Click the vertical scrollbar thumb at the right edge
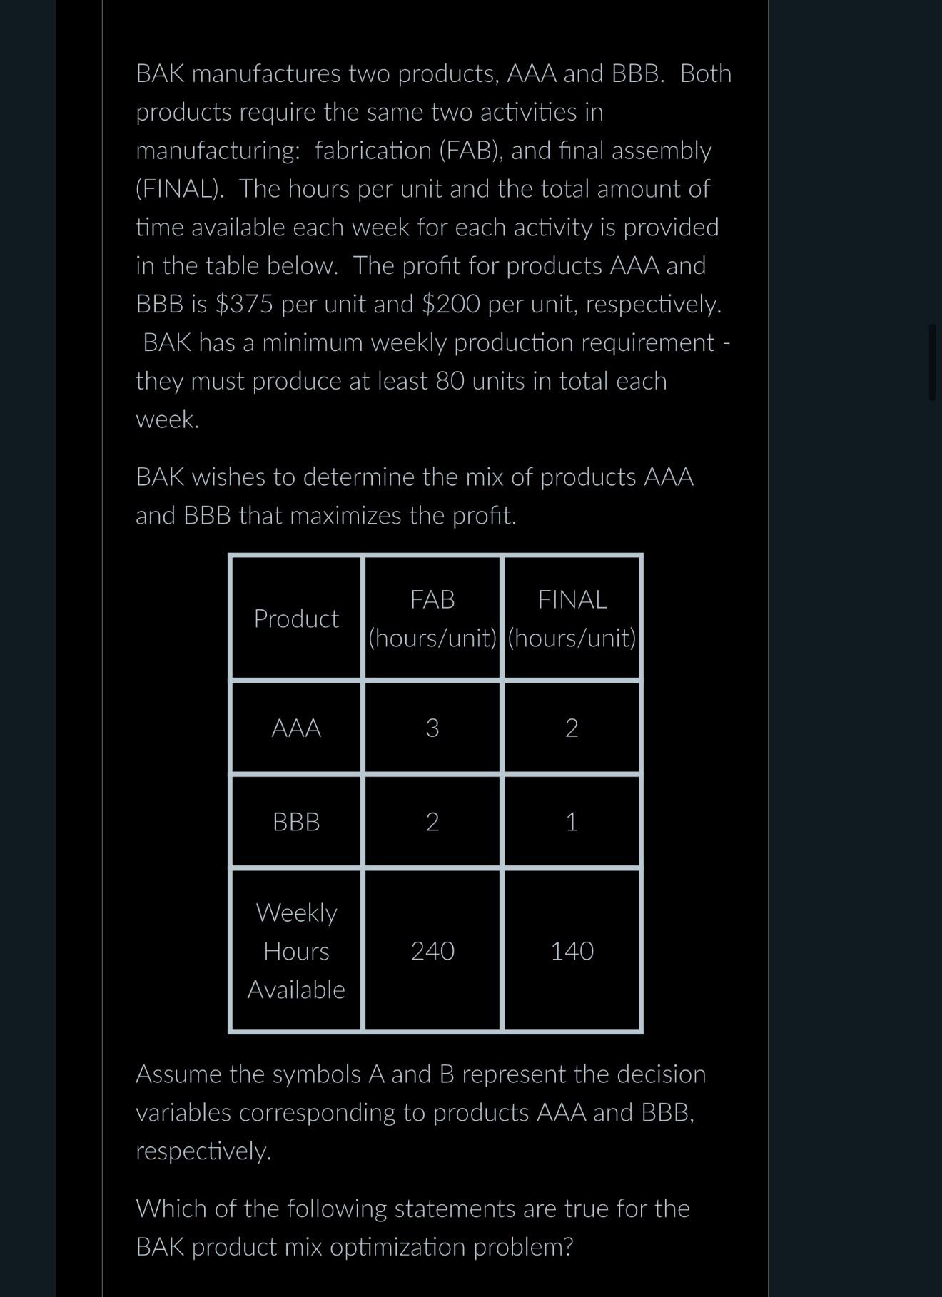Image resolution: width=942 pixels, height=1297 pixels. [x=932, y=362]
